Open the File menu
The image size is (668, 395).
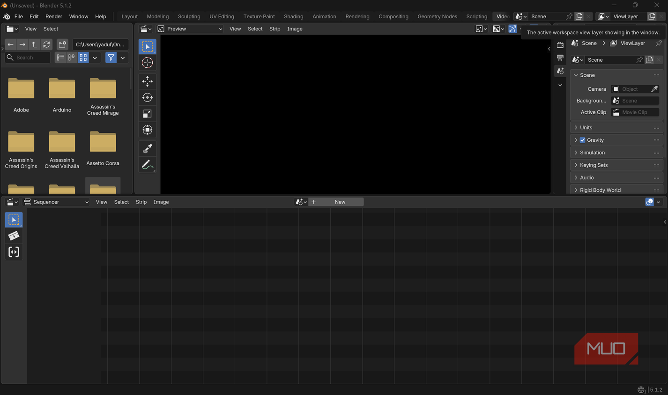[x=19, y=16]
